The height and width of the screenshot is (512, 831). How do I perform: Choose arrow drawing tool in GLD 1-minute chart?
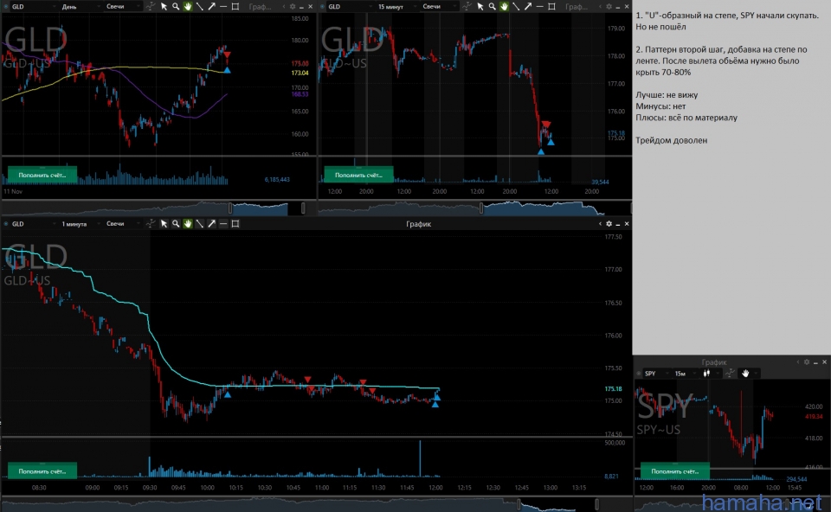[211, 224]
